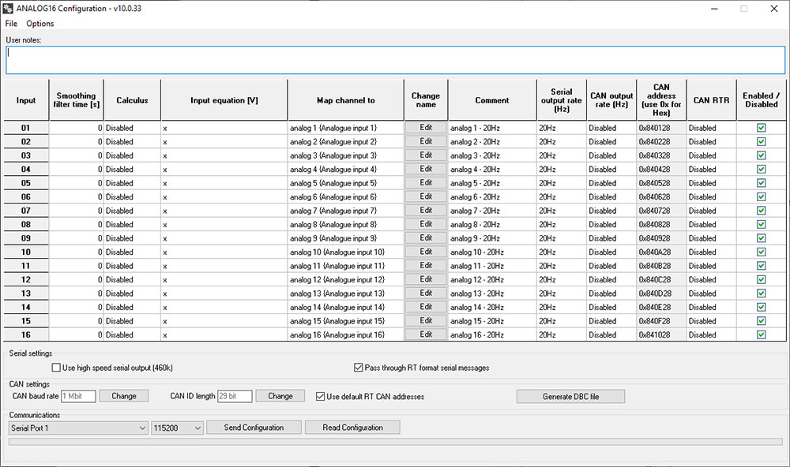Uncheck Use default RT CAN addresses
This screenshot has height=467, width=790.
321,396
